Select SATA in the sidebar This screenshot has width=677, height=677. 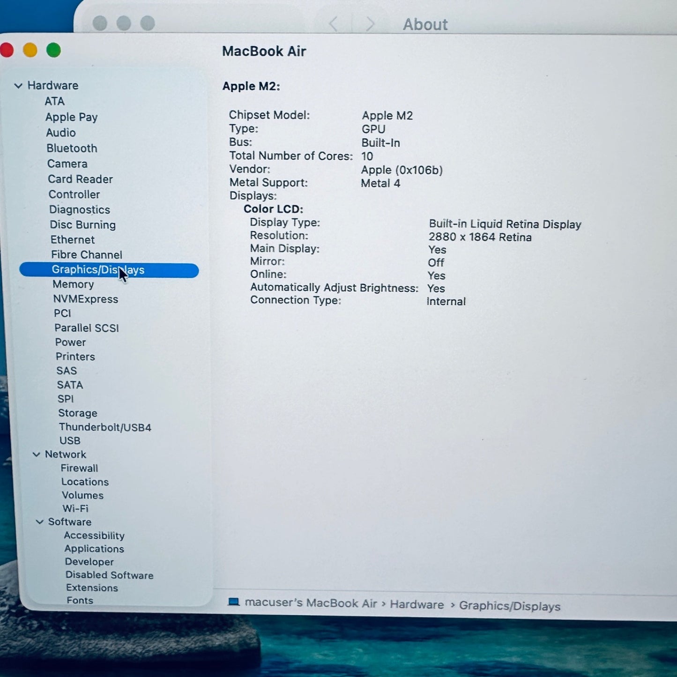click(x=70, y=385)
